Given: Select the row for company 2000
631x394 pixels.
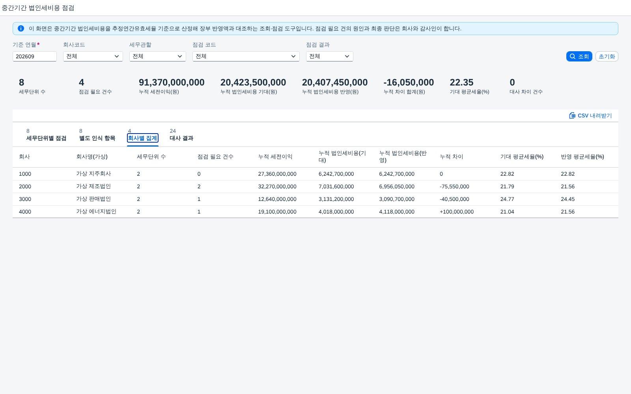Looking at the screenshot, I should [315, 186].
